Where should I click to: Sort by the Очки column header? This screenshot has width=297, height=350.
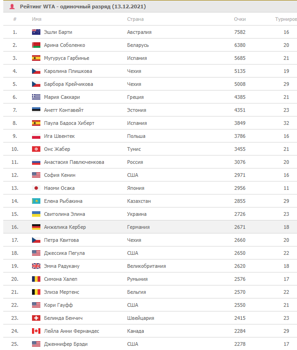[x=240, y=19]
